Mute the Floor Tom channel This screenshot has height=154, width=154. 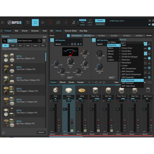[x=98, y=128]
